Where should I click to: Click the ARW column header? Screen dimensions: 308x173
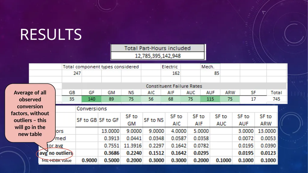coord(230,93)
